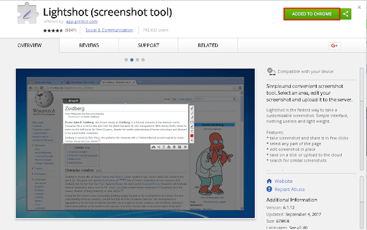
Task: Click the Lightshot puzzle-piece extension icon
Action: tap(28, 14)
